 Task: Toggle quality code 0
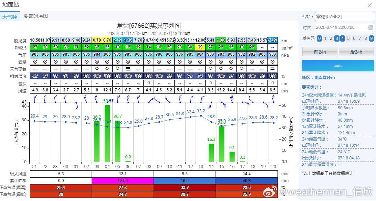(x=319, y=38)
